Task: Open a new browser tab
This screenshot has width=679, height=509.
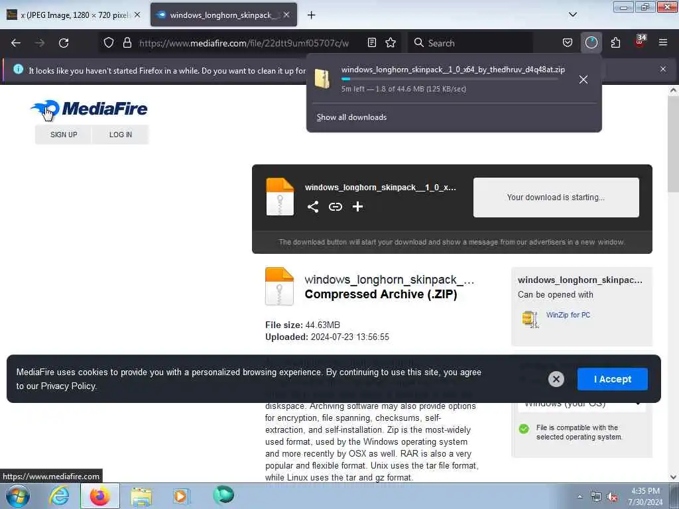Action: pos(311,15)
